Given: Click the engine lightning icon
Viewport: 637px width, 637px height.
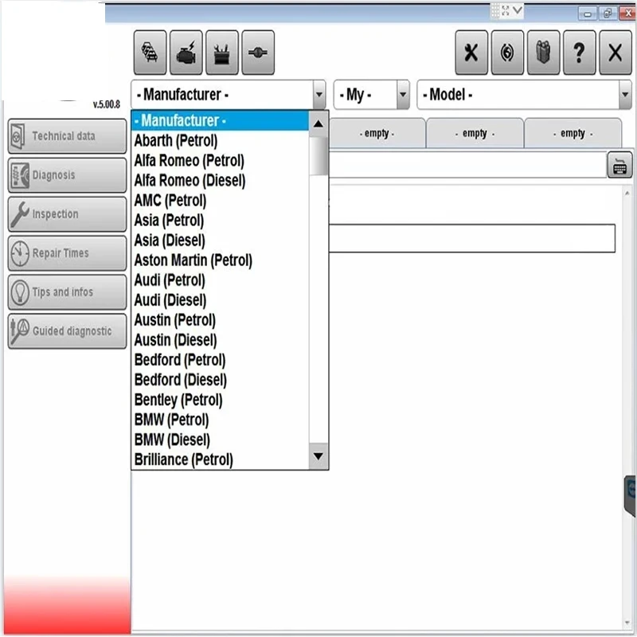Looking at the screenshot, I should click(x=186, y=53).
